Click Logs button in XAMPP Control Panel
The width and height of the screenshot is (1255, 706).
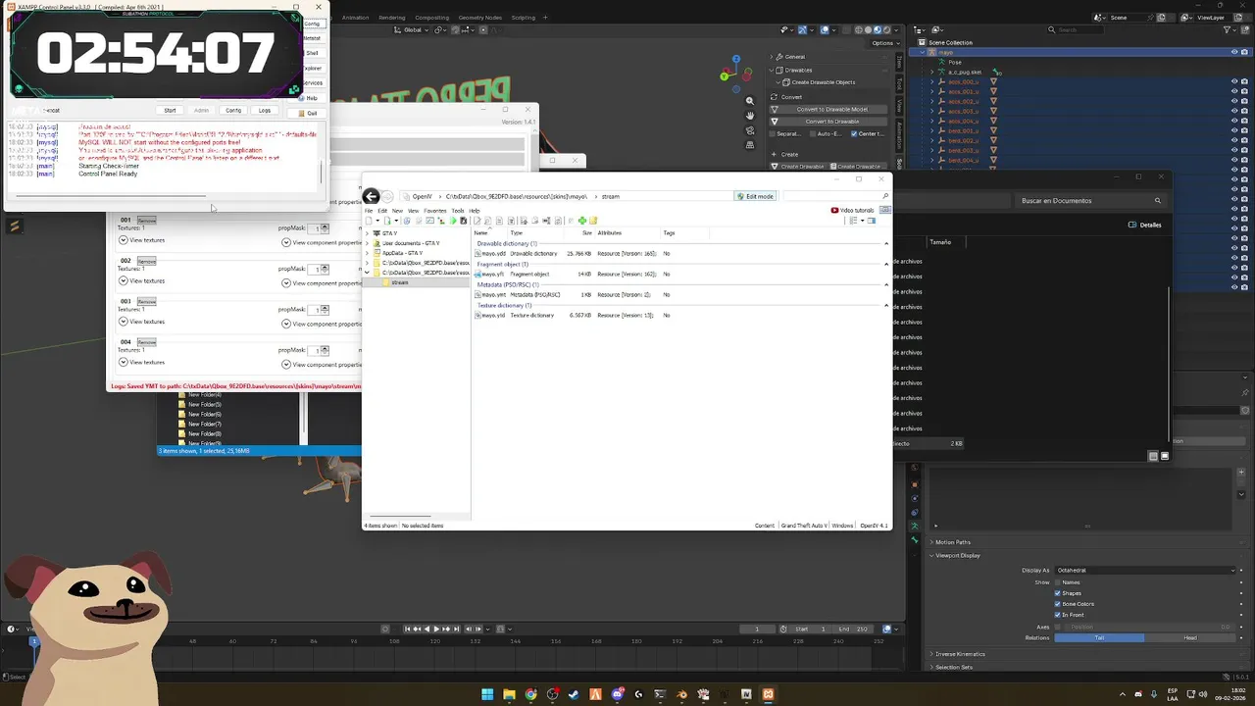264,111
